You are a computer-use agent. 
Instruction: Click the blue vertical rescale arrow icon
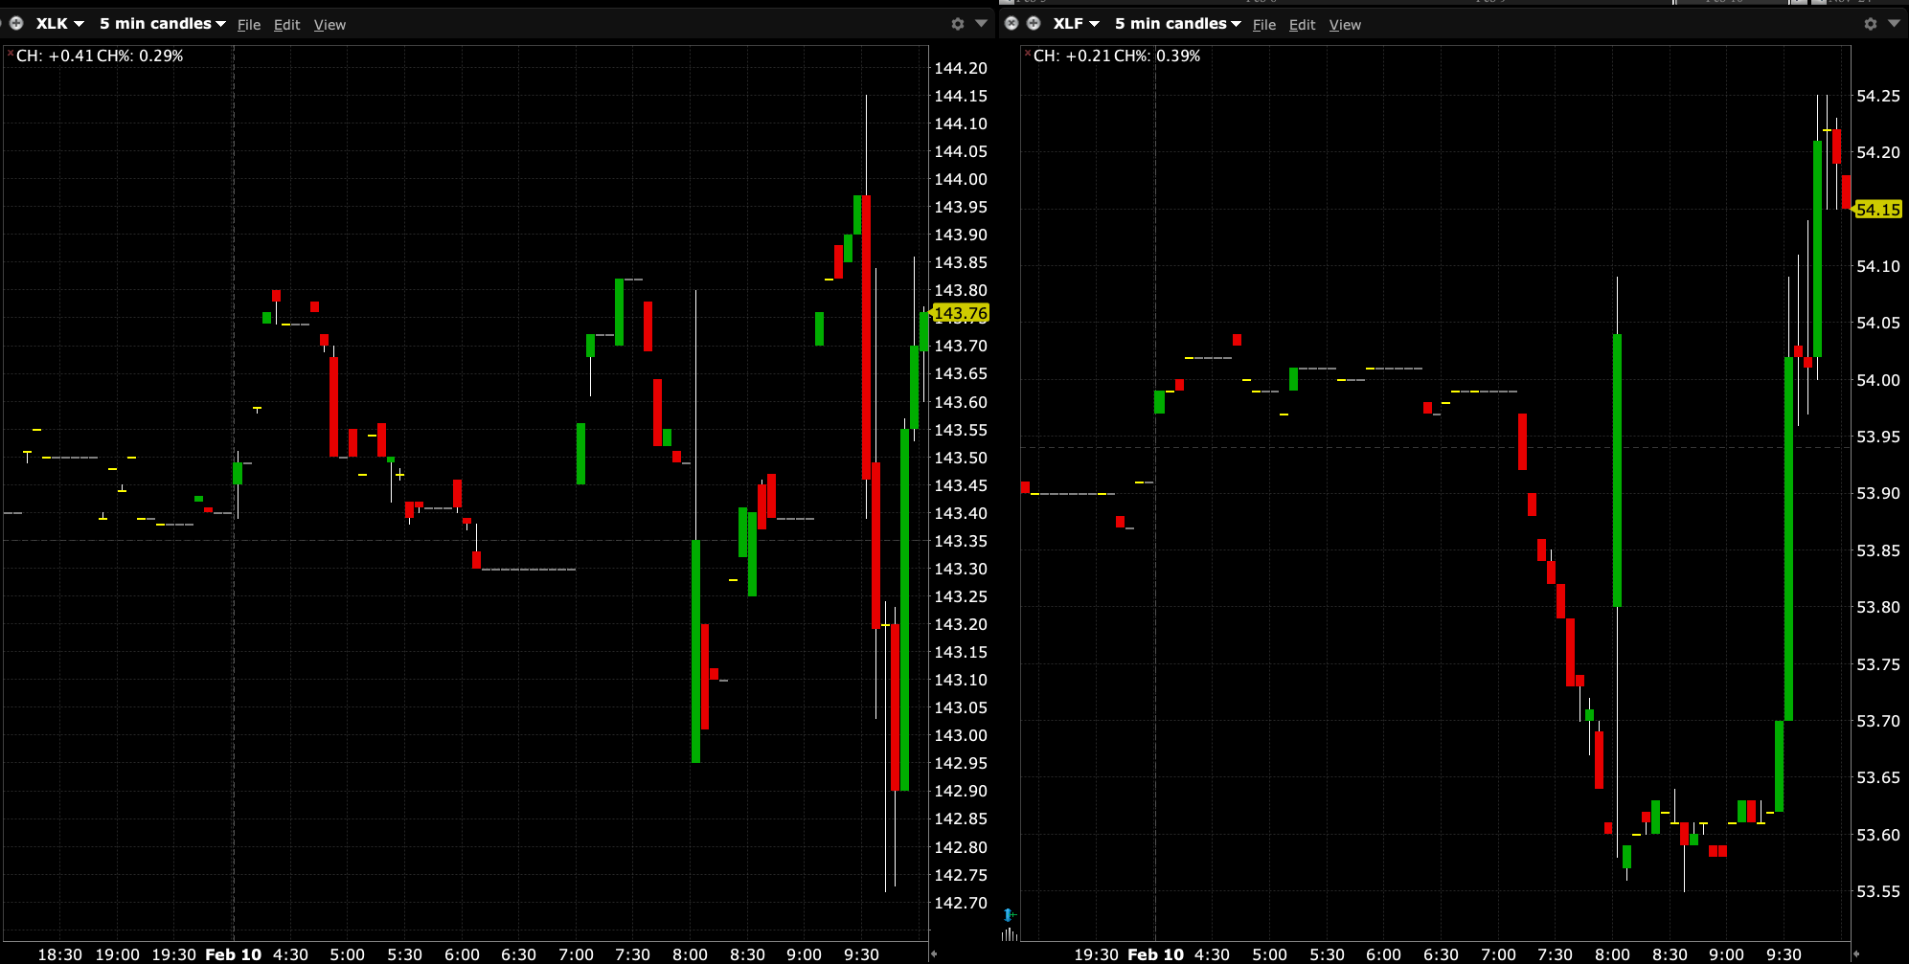pyautogui.click(x=1008, y=915)
